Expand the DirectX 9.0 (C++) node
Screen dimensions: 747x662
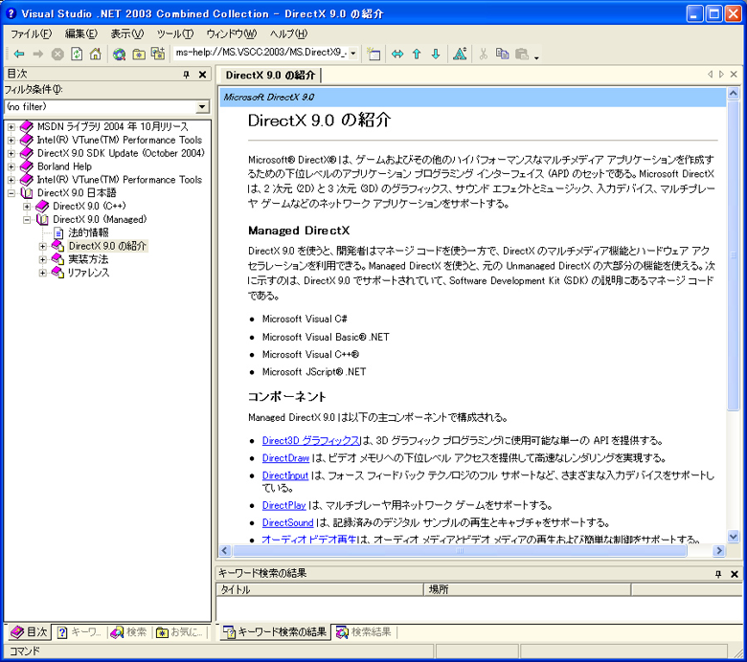(x=27, y=207)
